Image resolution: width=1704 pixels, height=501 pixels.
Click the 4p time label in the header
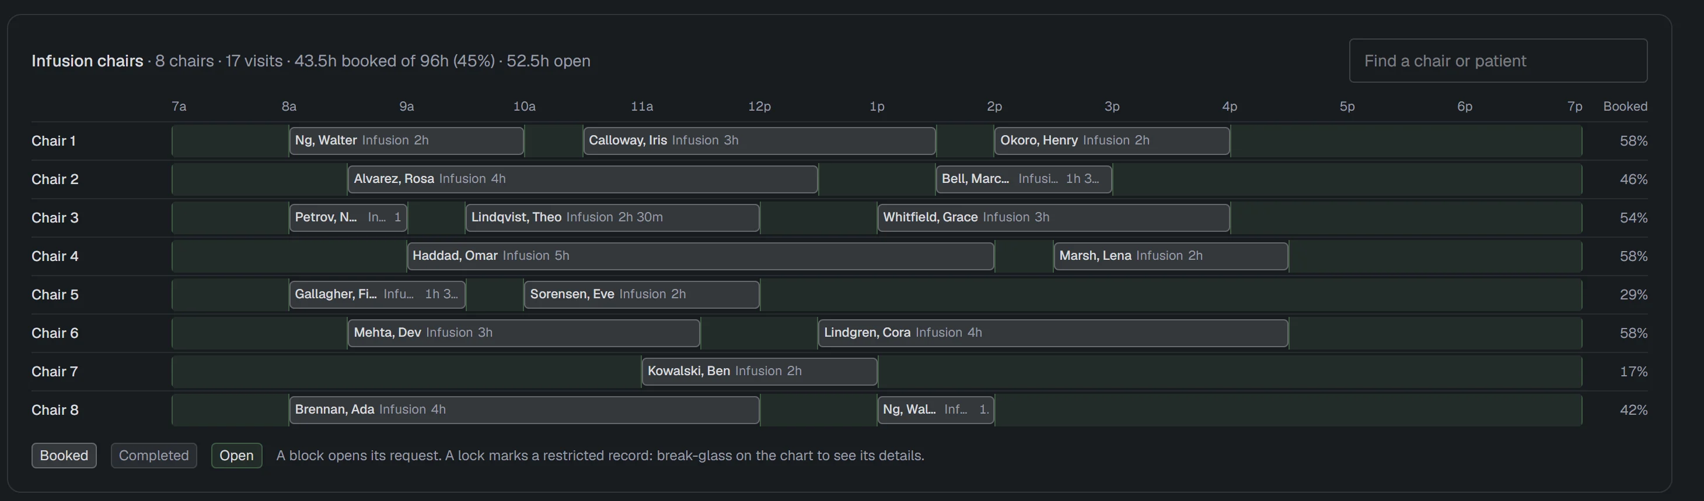pos(1230,106)
